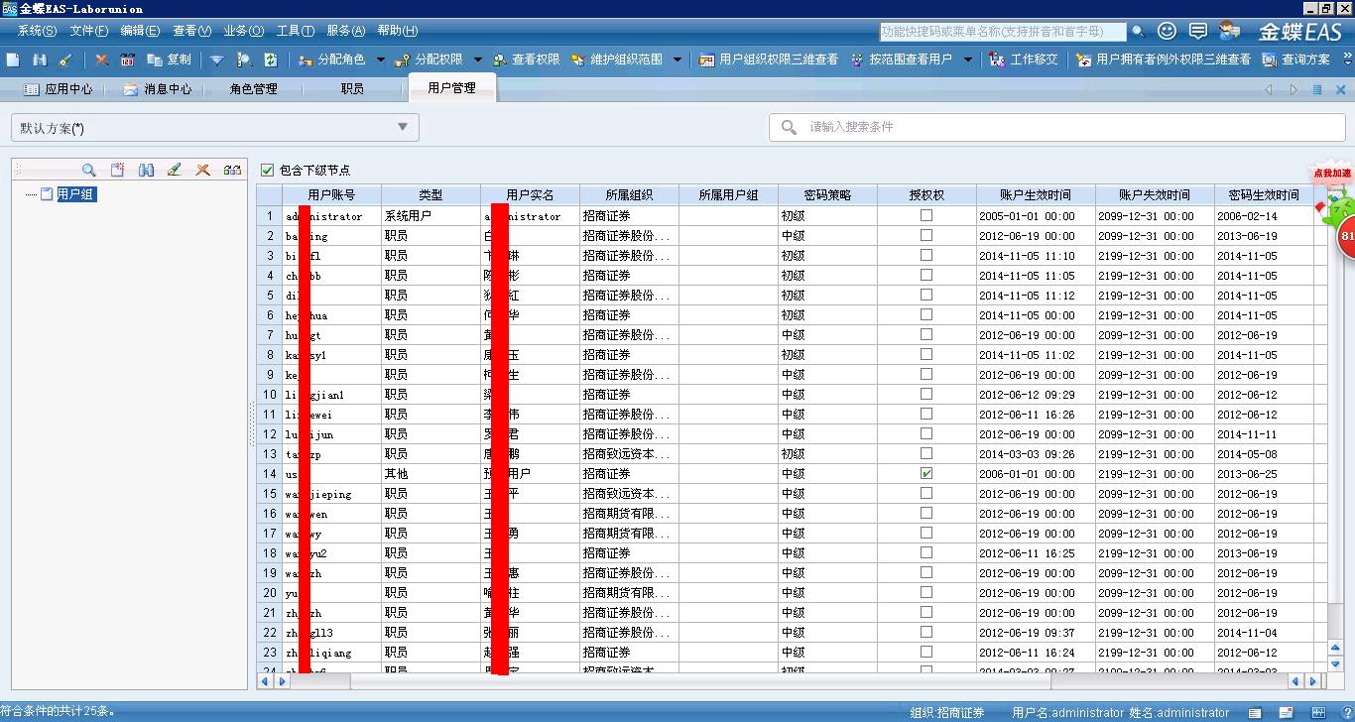This screenshot has width=1355, height=722.
Task: Click the 请输入搜索条件 search field
Action: click(1056, 127)
